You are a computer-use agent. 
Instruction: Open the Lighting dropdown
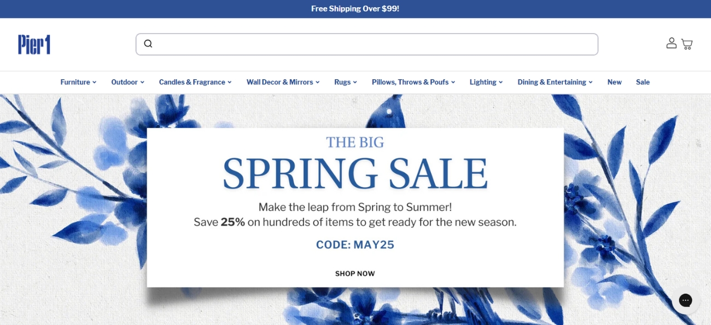(486, 82)
